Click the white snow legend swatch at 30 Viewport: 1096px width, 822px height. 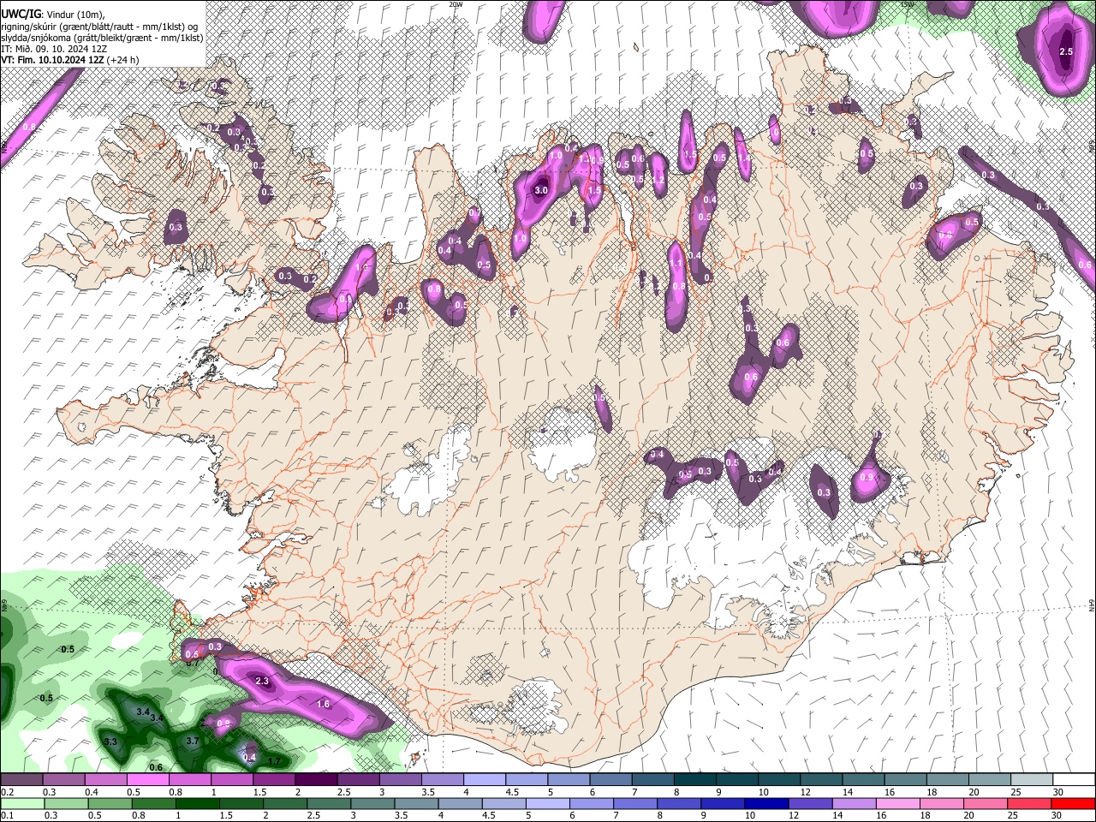point(1074,780)
